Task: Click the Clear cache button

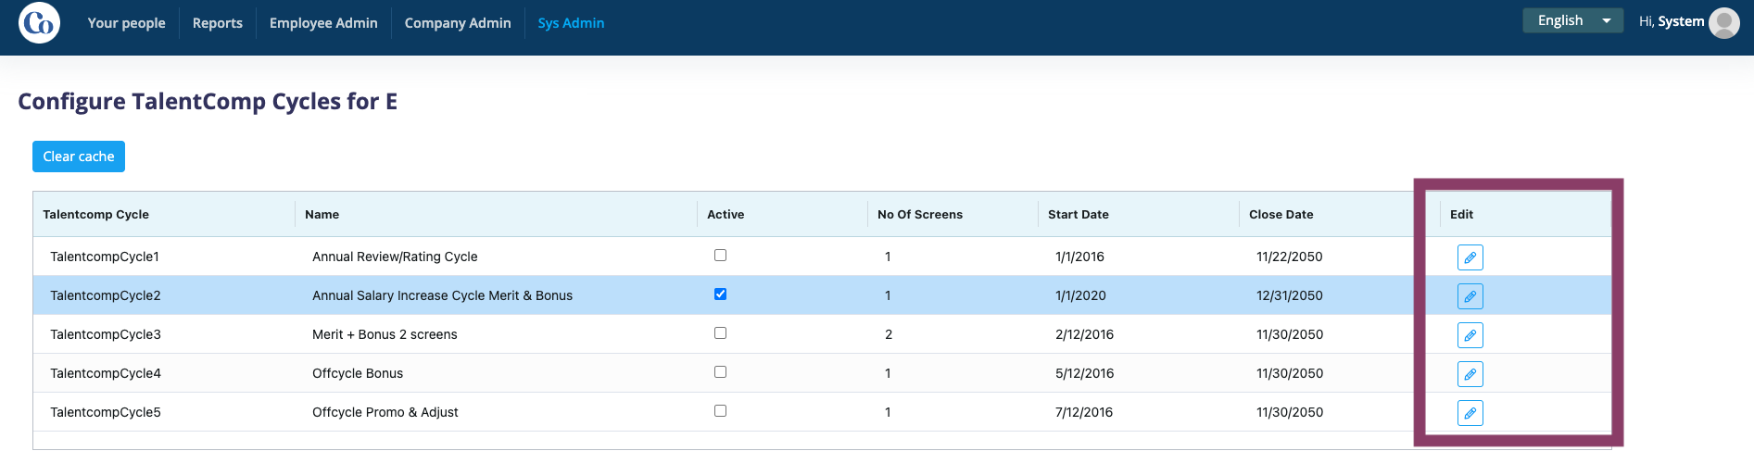Action: click(79, 157)
